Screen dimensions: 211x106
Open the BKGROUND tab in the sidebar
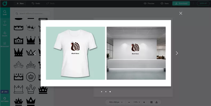(x=5, y=45)
